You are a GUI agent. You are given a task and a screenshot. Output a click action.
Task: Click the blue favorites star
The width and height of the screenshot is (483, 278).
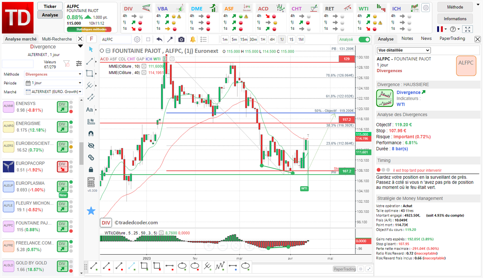click(x=91, y=210)
